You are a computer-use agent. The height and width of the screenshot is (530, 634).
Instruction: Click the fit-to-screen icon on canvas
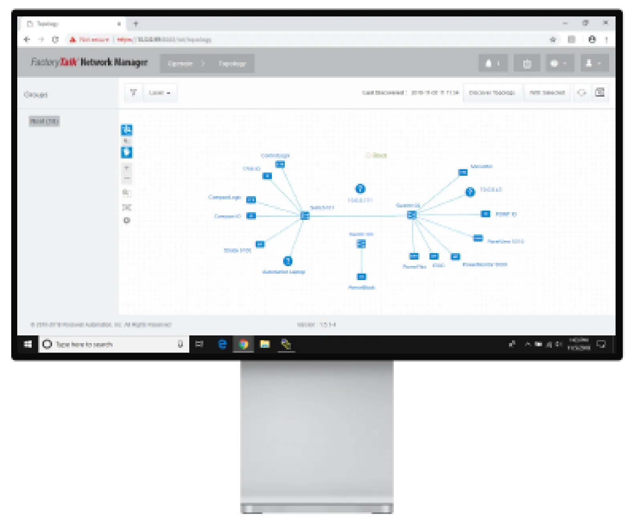tap(127, 207)
